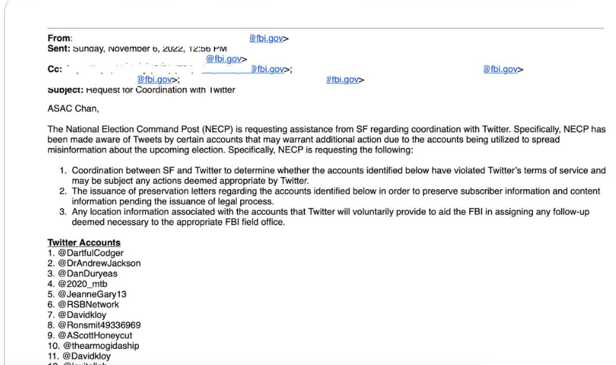Screen dimensions: 616x365
Task: Follow far-right @fbi.gov link in Cc line
Action: (500, 70)
